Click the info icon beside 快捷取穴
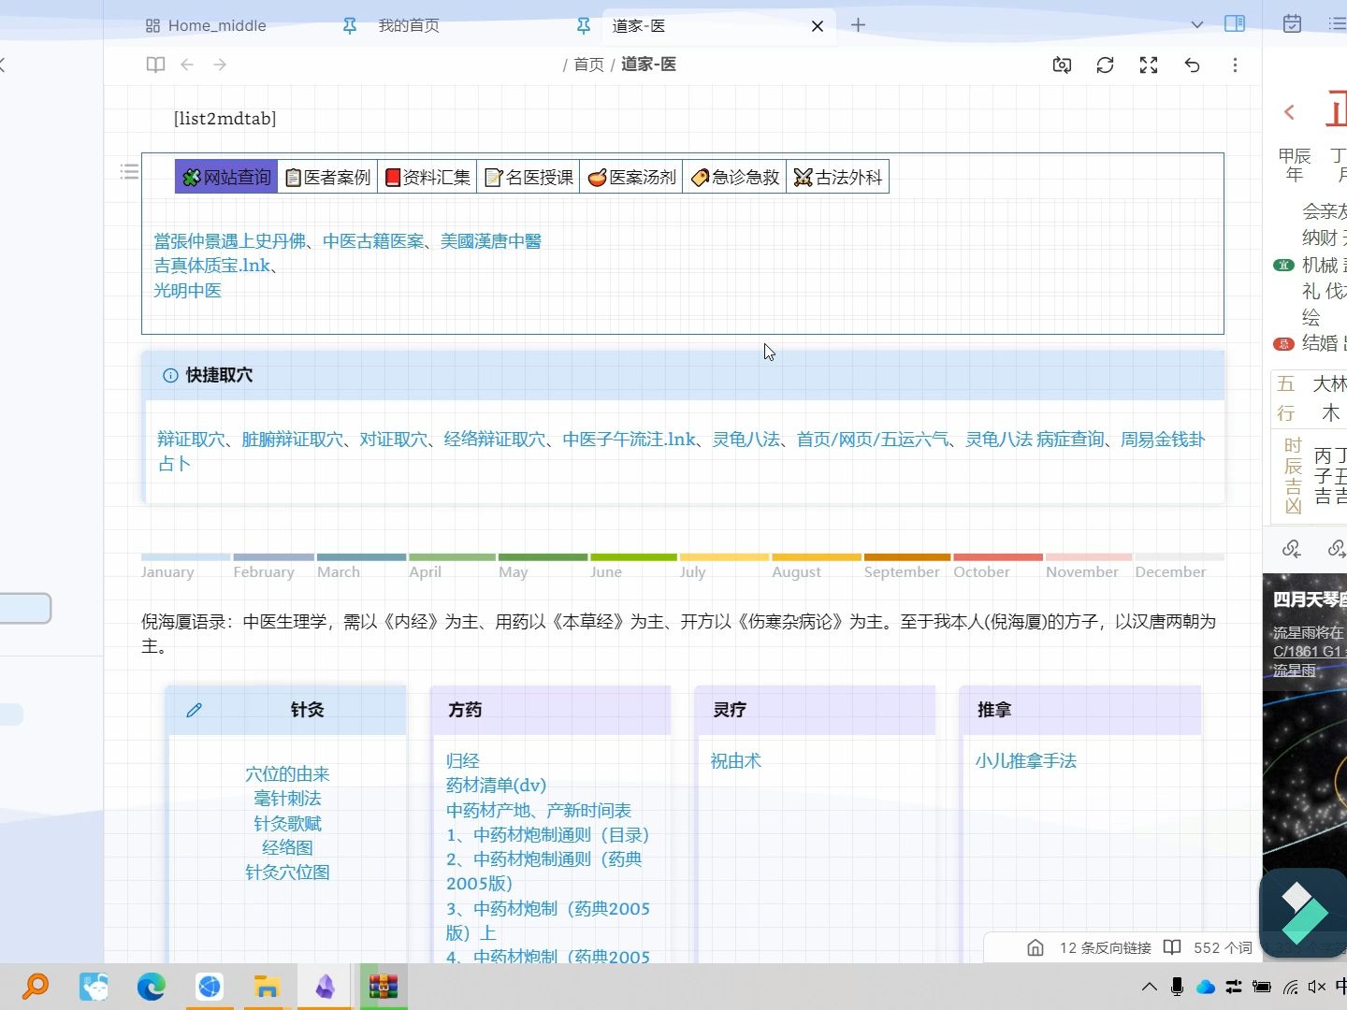The image size is (1347, 1010). pos(170,375)
